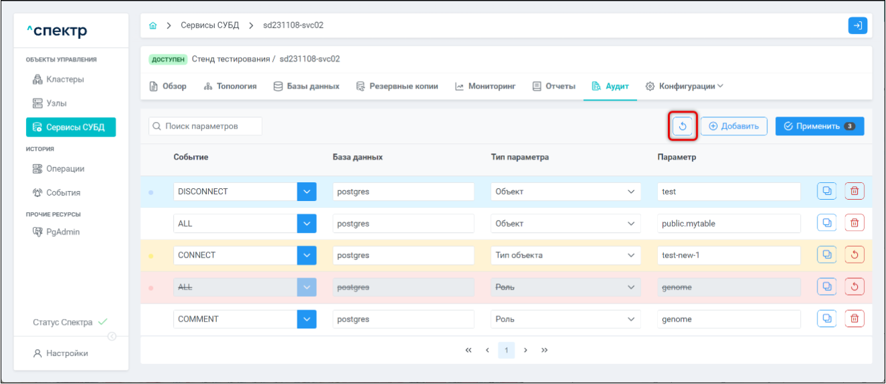Collapse the sidebar using the arrow handle

(112, 336)
